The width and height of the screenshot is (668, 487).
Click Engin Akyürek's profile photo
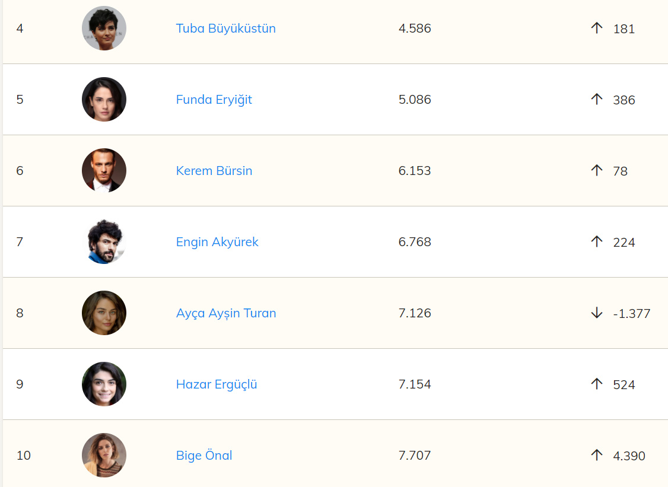tap(104, 242)
